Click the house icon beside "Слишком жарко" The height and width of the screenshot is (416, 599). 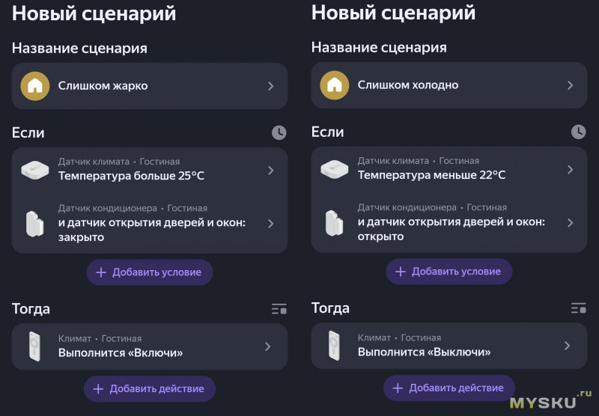[x=34, y=85]
